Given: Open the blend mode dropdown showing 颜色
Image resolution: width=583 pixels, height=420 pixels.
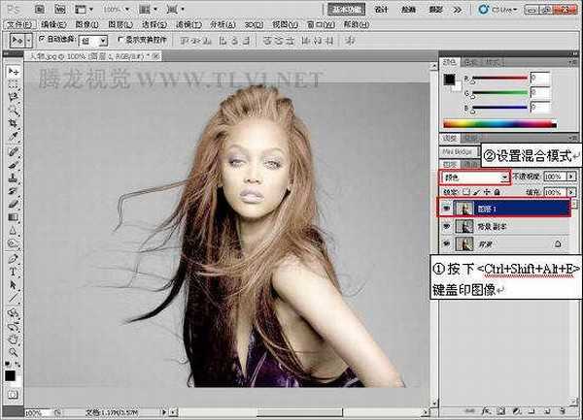Looking at the screenshot, I should (474, 178).
